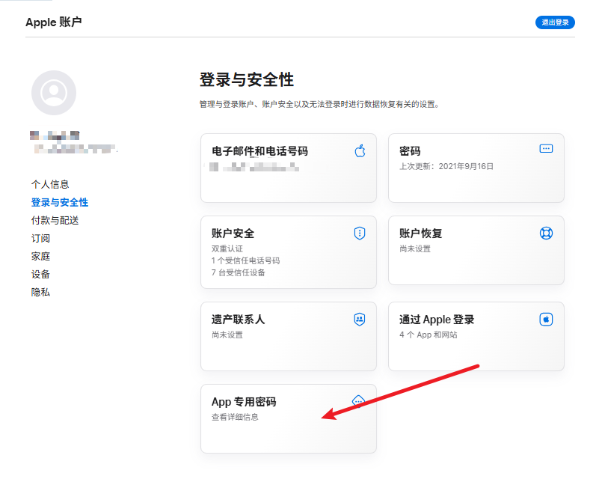Select 登录与安全性 in the sidebar

[60, 202]
